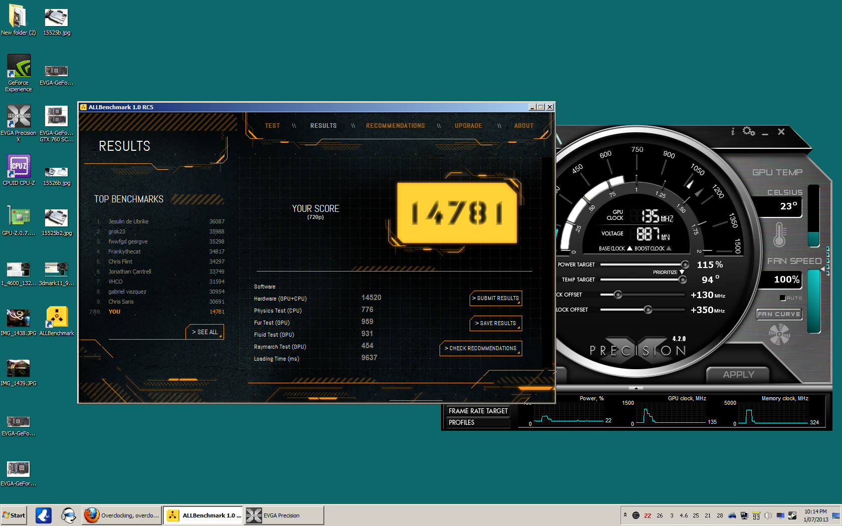This screenshot has width=842, height=526.
Task: Launch GeForce Experience from the desktop
Action: point(19,73)
